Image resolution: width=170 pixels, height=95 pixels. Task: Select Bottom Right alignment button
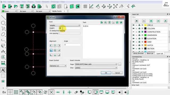pyautogui.click(x=59, y=55)
